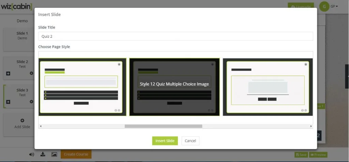Image resolution: width=349 pixels, height=162 pixels.
Task: Click the Insert Slide button
Action: tap(165, 141)
